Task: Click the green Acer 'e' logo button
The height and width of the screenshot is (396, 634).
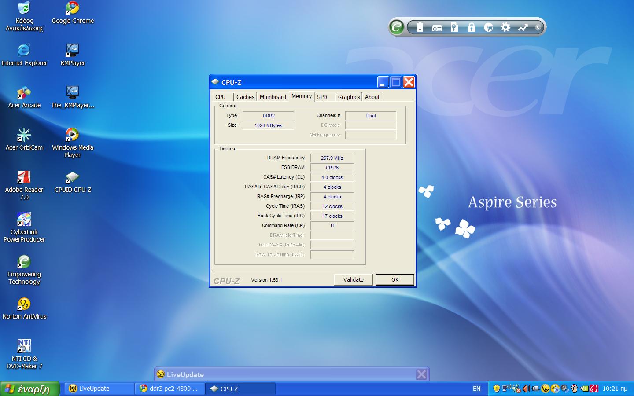Action: click(396, 27)
